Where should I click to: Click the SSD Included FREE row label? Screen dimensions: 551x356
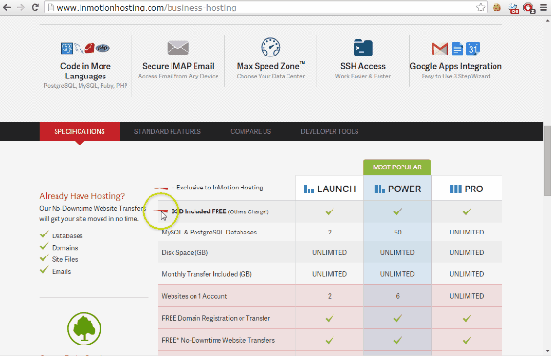click(220, 211)
